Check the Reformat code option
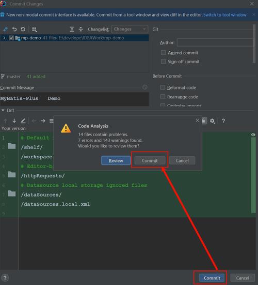258x285 pixels. click(163, 87)
